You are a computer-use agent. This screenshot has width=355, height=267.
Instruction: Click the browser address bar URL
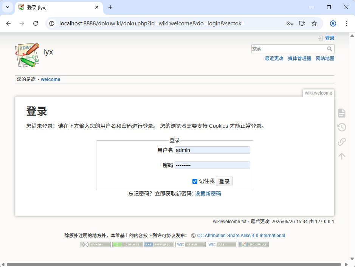click(x=152, y=23)
